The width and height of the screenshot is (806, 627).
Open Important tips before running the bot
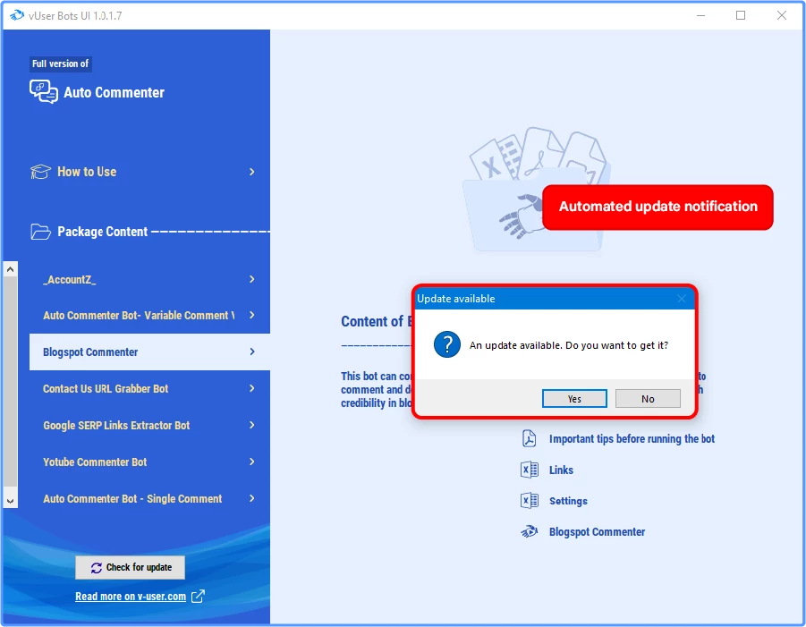coord(632,438)
